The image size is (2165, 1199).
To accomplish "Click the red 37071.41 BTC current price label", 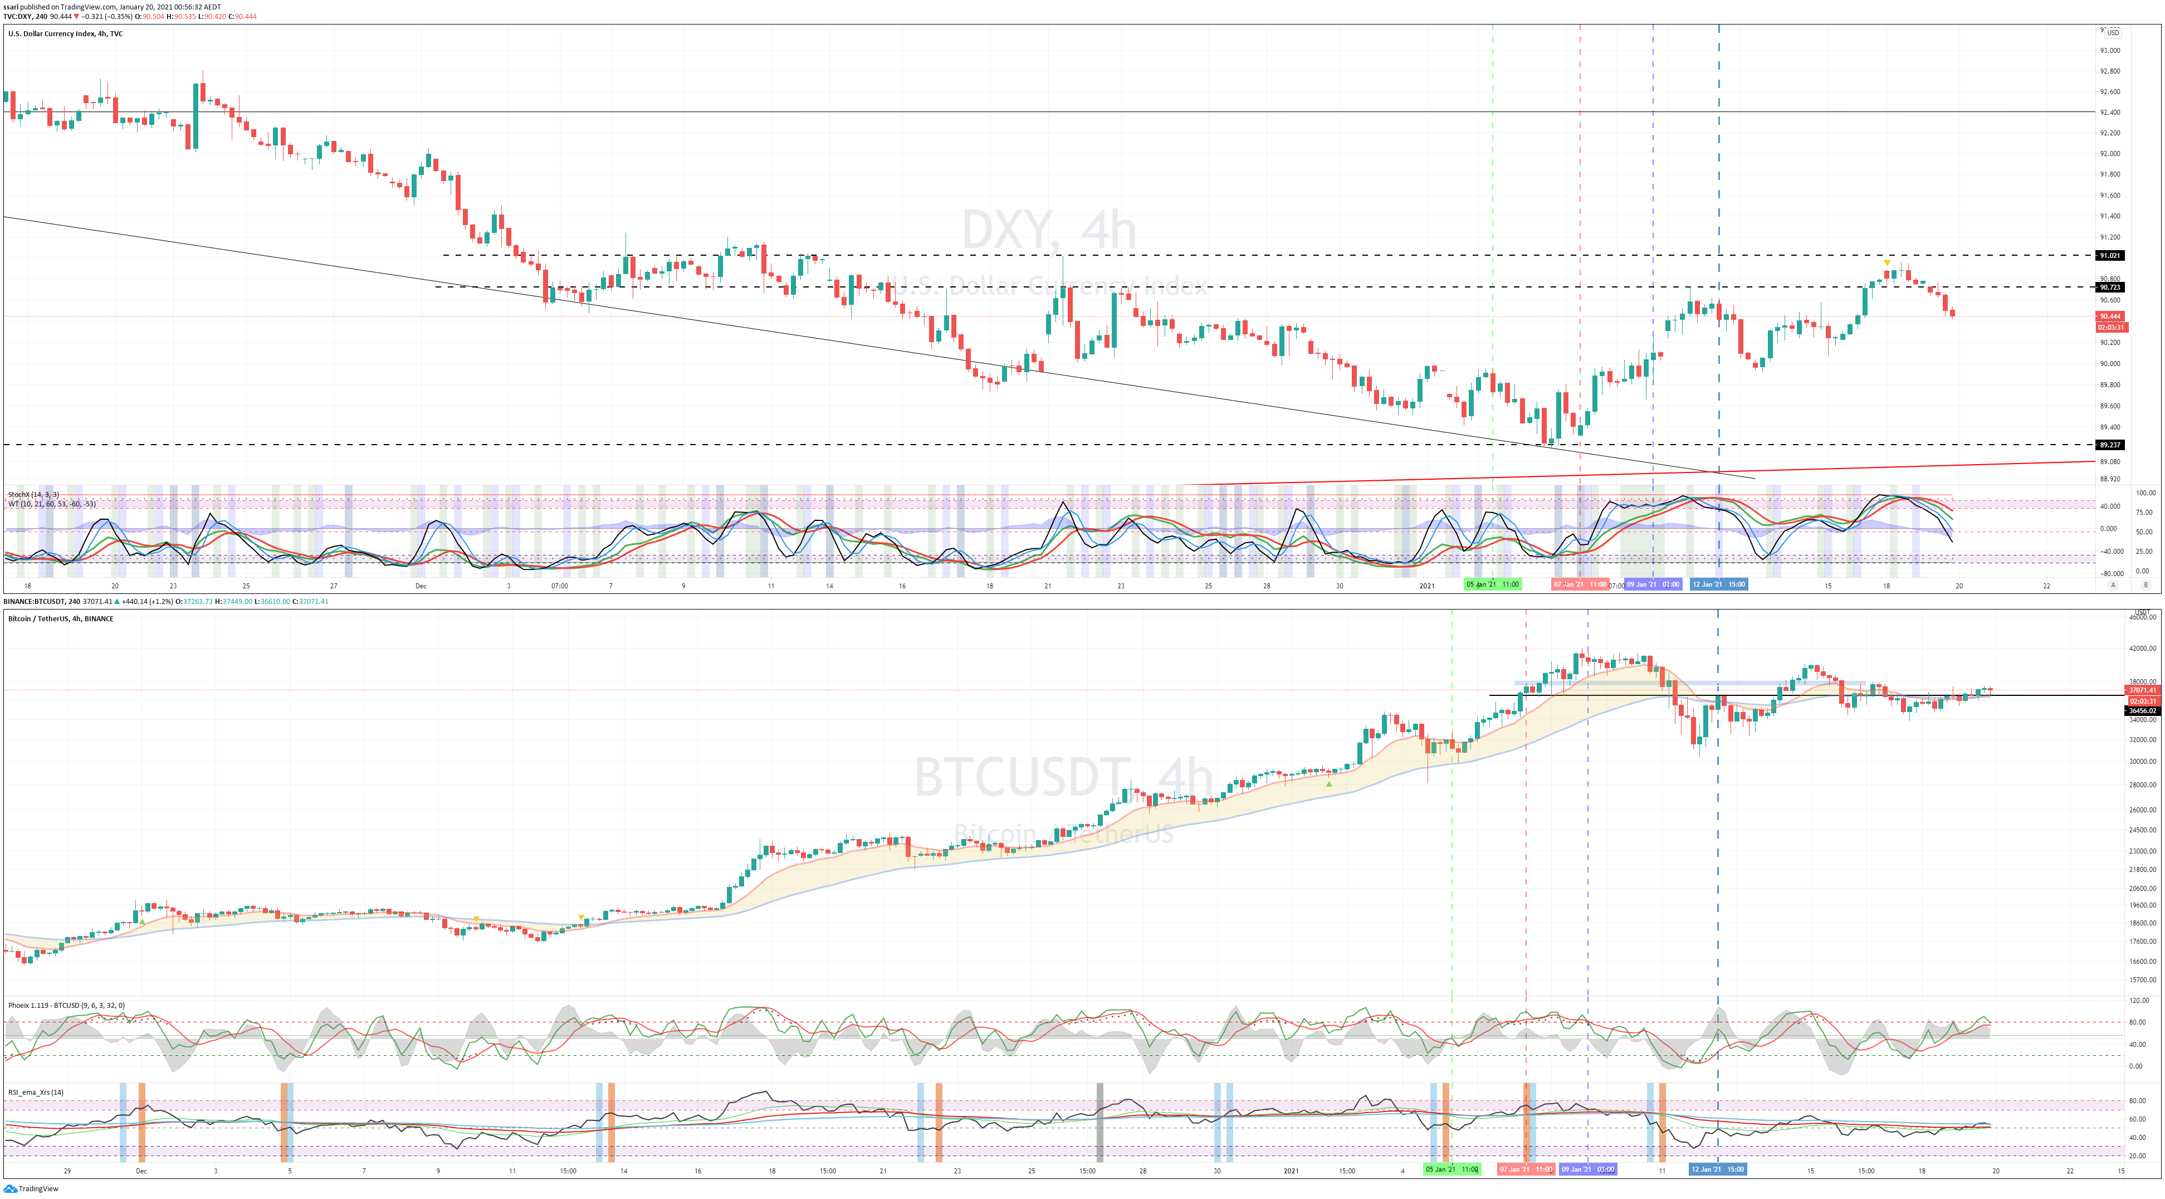I will click(x=2142, y=690).
